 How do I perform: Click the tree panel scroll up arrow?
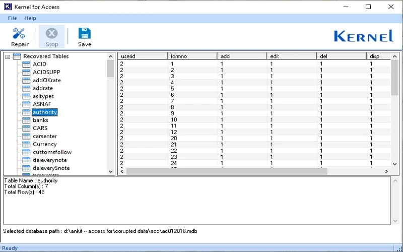[x=111, y=56]
